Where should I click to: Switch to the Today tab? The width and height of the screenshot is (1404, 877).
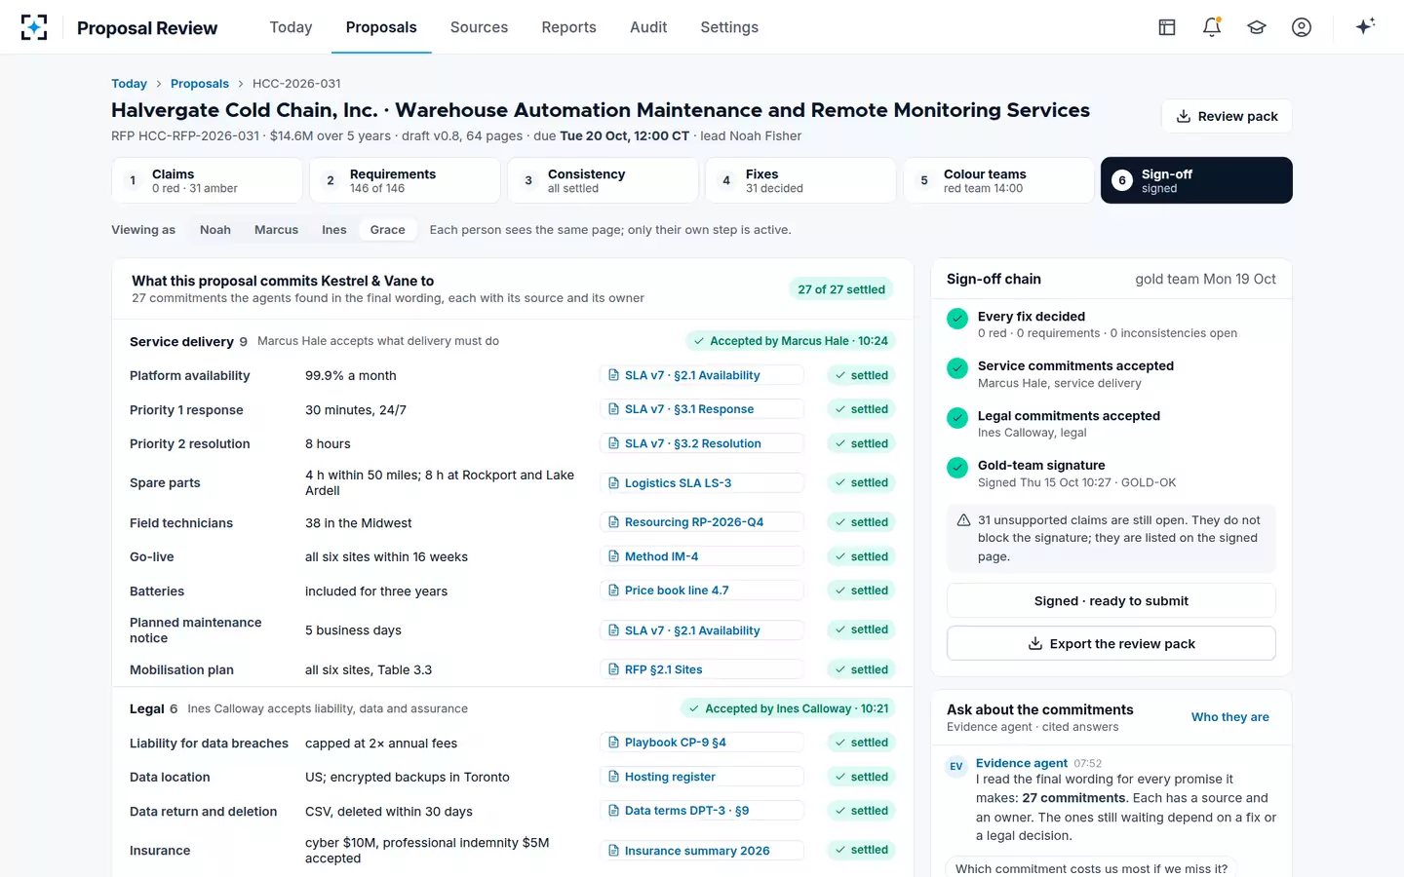point(291,27)
